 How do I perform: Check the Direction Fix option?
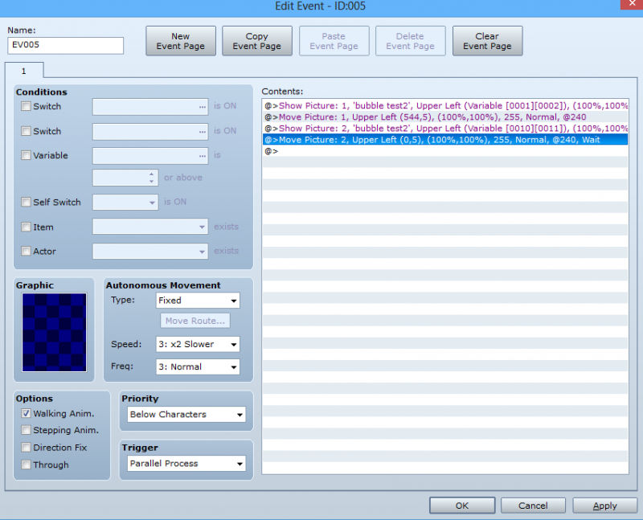pos(26,447)
